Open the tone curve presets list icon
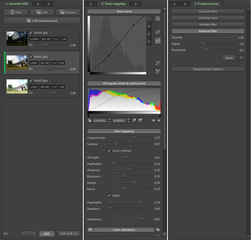Image resolution: width=251 pixels, height=240 pixels. point(158,19)
